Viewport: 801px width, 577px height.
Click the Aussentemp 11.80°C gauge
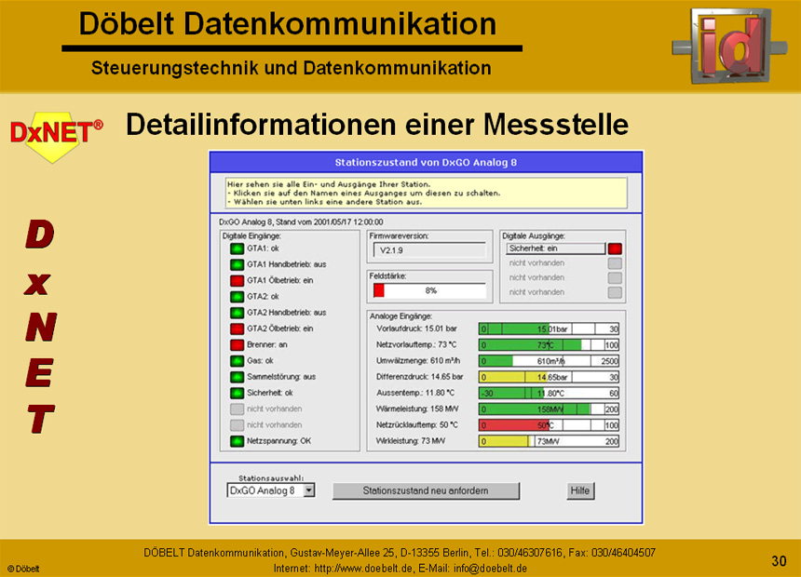click(x=549, y=393)
